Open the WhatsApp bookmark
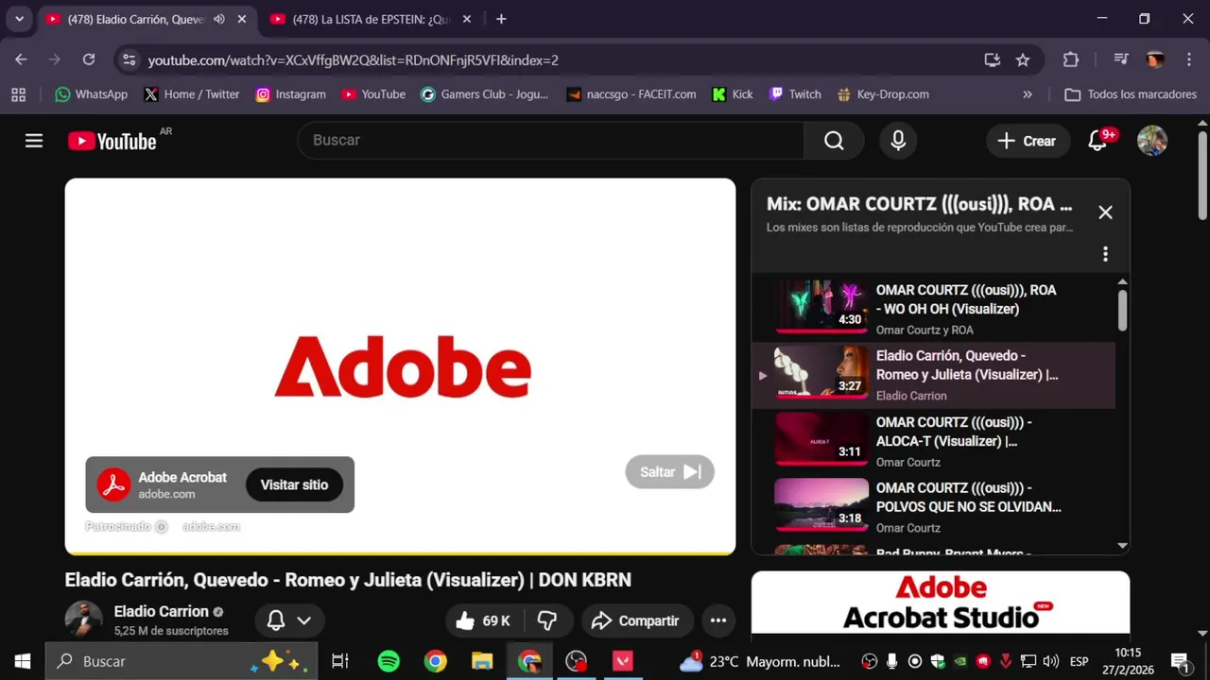Image resolution: width=1210 pixels, height=680 pixels. tap(91, 94)
